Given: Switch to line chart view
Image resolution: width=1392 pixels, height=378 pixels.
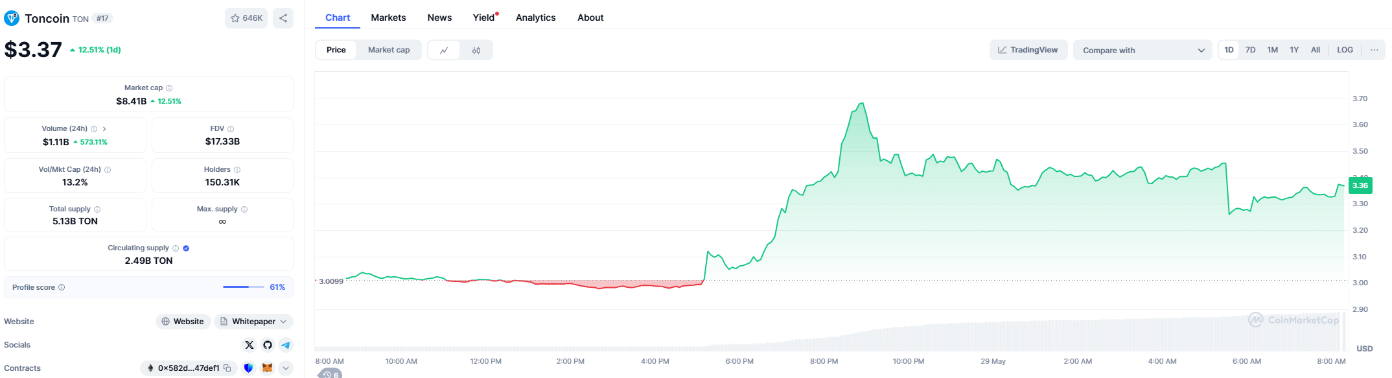Looking at the screenshot, I should pyautogui.click(x=444, y=50).
